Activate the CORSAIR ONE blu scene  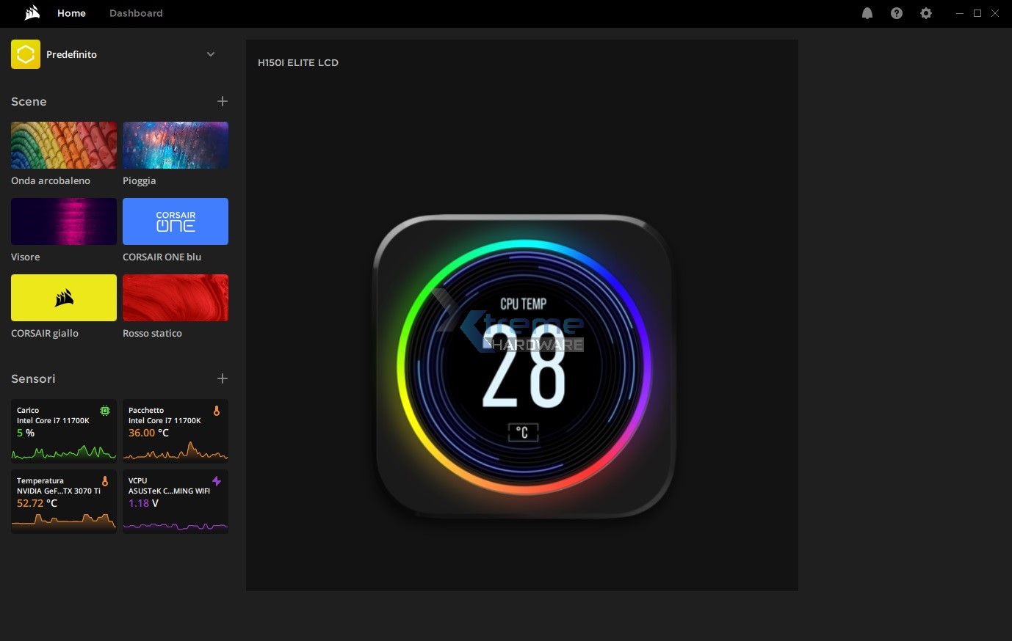(x=176, y=221)
